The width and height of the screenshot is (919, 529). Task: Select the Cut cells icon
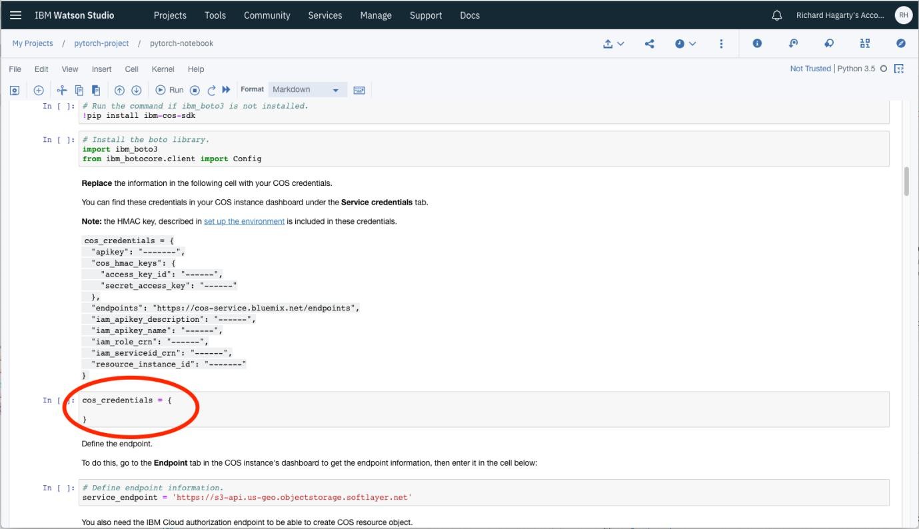62,89
